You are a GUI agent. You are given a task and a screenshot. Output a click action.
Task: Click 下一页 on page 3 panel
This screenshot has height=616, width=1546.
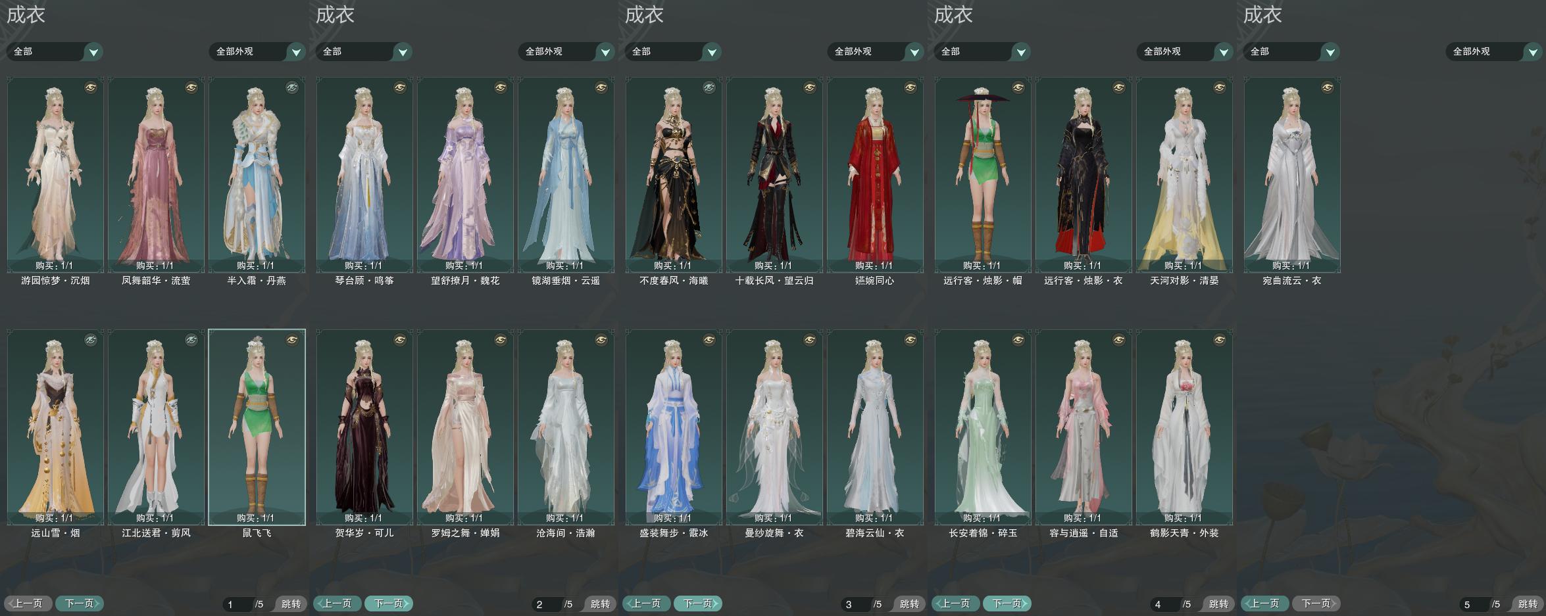pyautogui.click(x=698, y=604)
